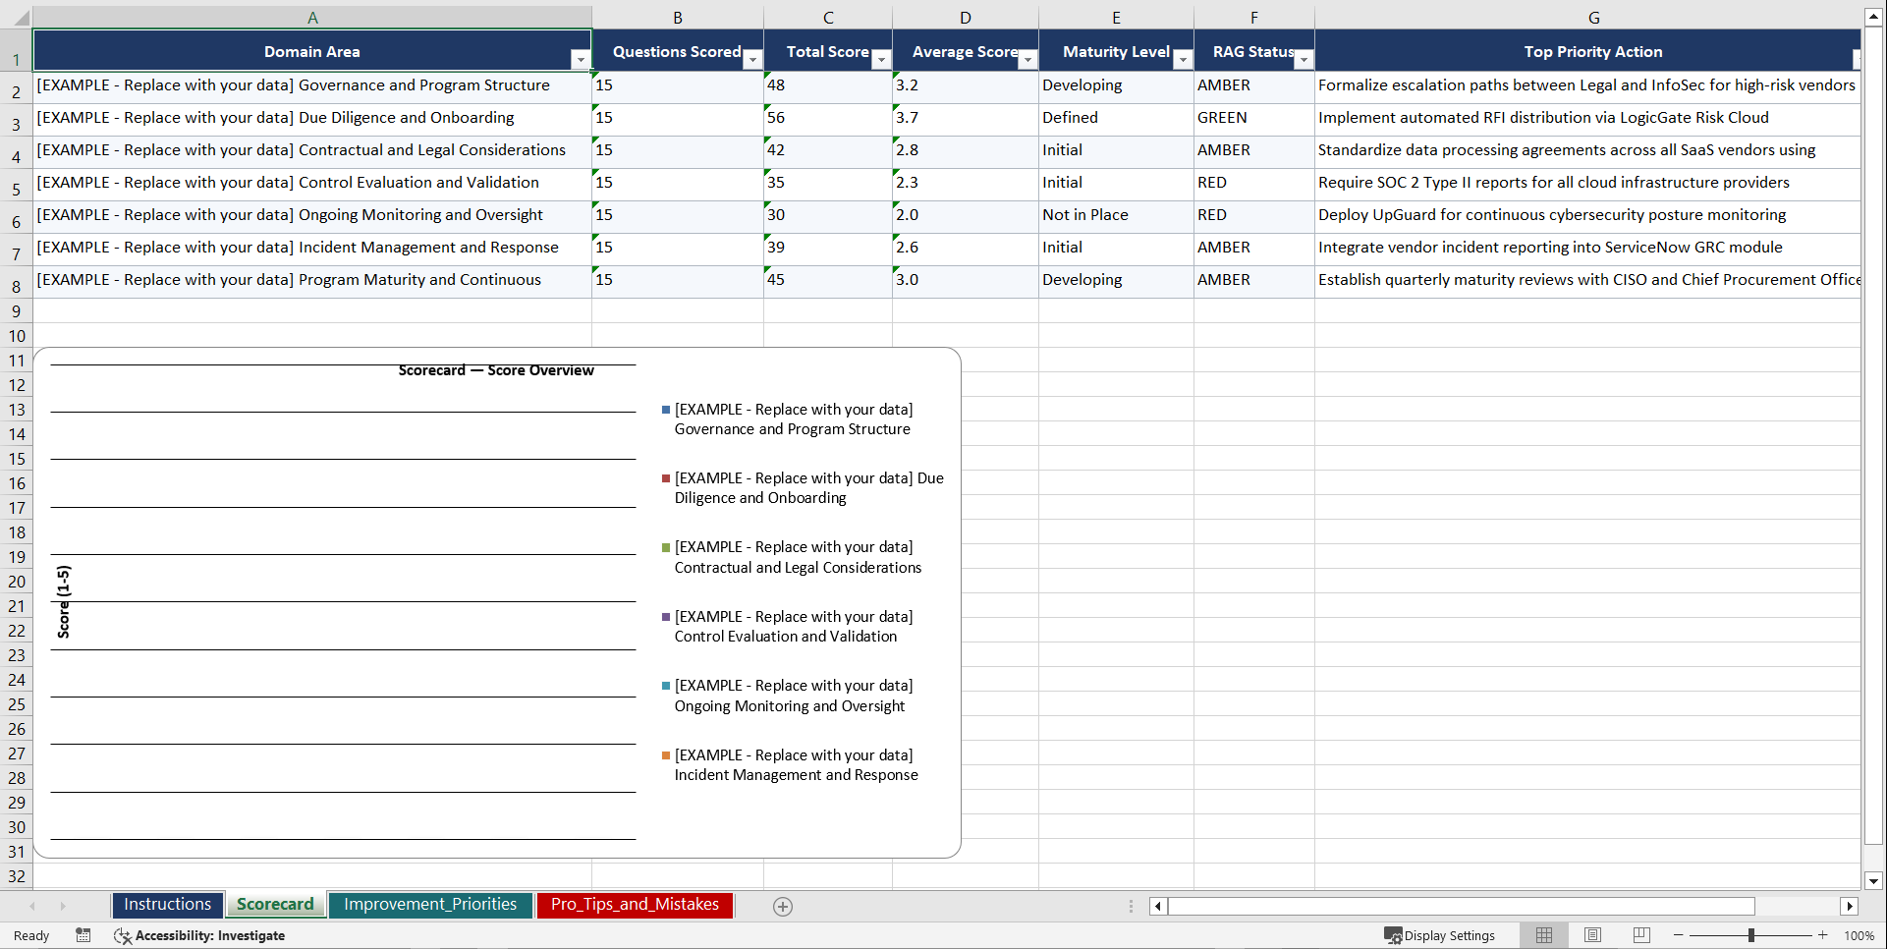The width and height of the screenshot is (1887, 949).
Task: Click the 100% zoom percentage label
Action: pyautogui.click(x=1859, y=935)
